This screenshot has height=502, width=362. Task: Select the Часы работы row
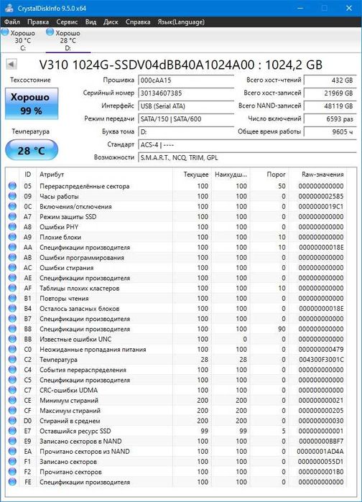(176, 196)
